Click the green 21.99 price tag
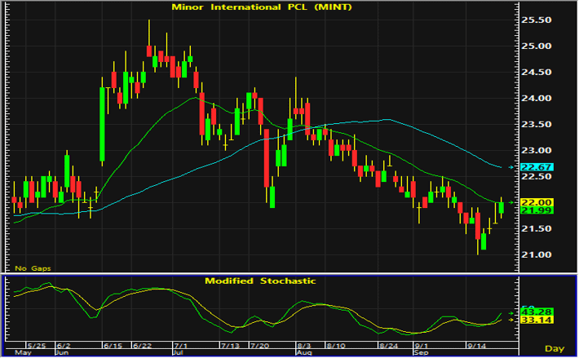This screenshot has width=579, height=358. click(536, 210)
